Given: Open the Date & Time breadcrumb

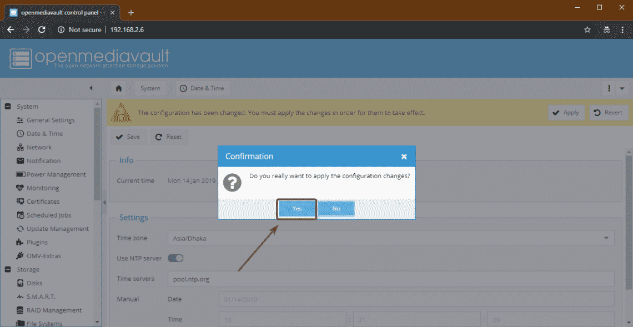Looking at the screenshot, I should point(202,88).
